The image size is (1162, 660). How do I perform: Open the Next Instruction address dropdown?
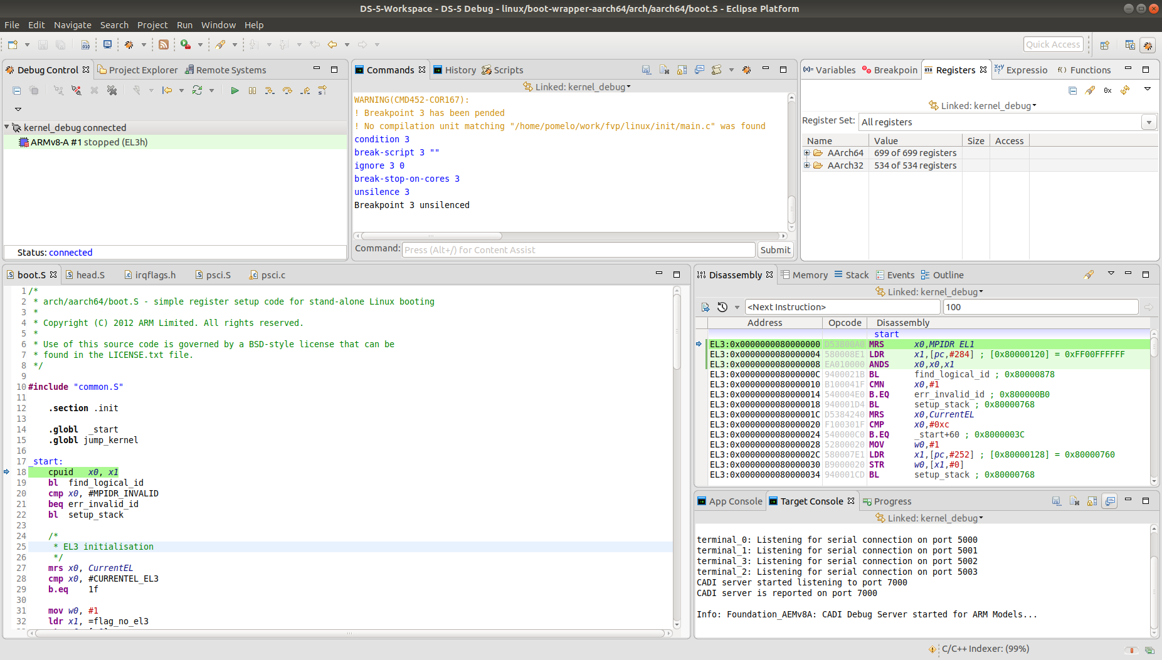pyautogui.click(x=736, y=307)
